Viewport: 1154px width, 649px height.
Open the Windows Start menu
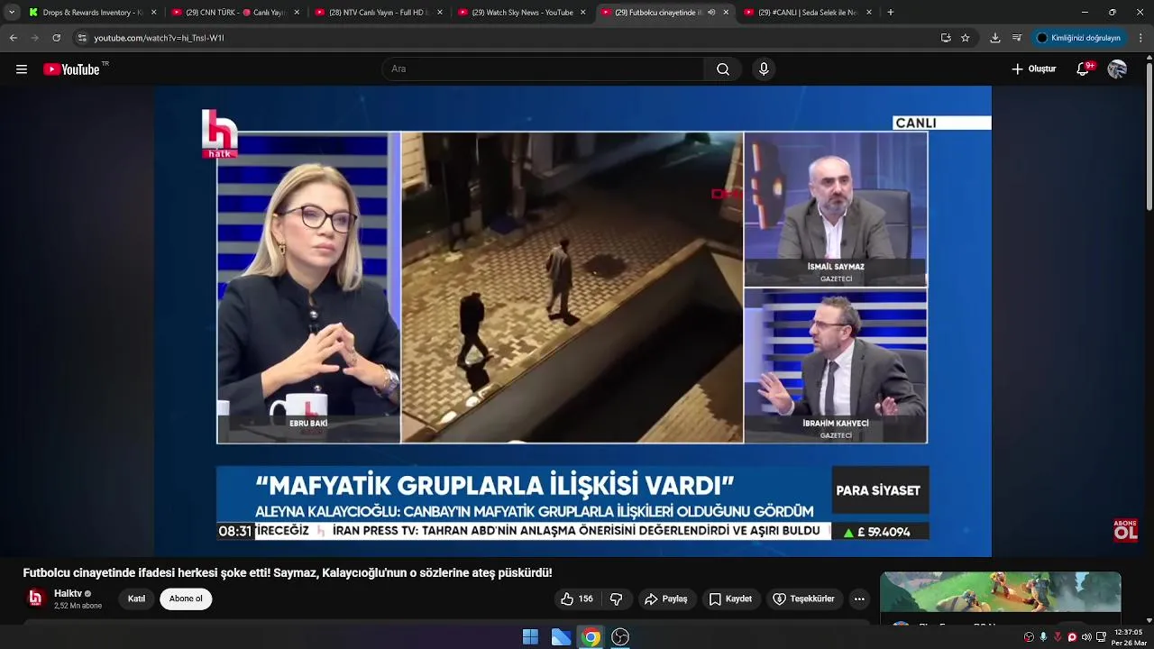click(x=530, y=637)
